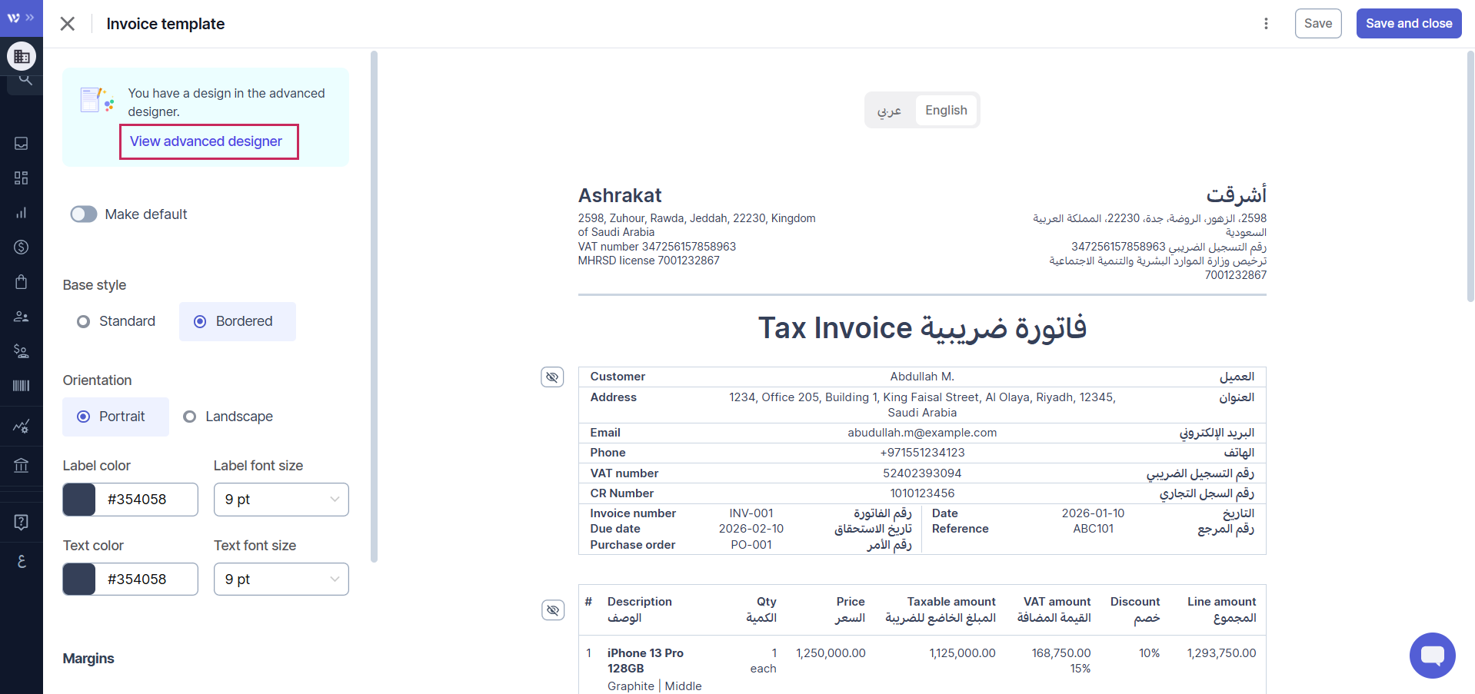The image size is (1475, 694).
Task: Open the payroll dollar-person icon in sidebar
Action: point(22,351)
